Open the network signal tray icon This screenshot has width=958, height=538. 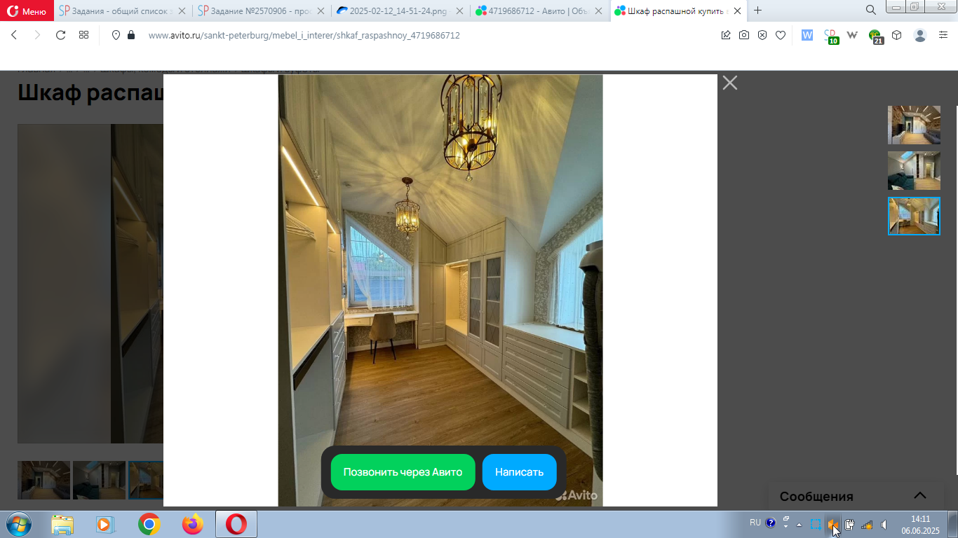(x=867, y=524)
